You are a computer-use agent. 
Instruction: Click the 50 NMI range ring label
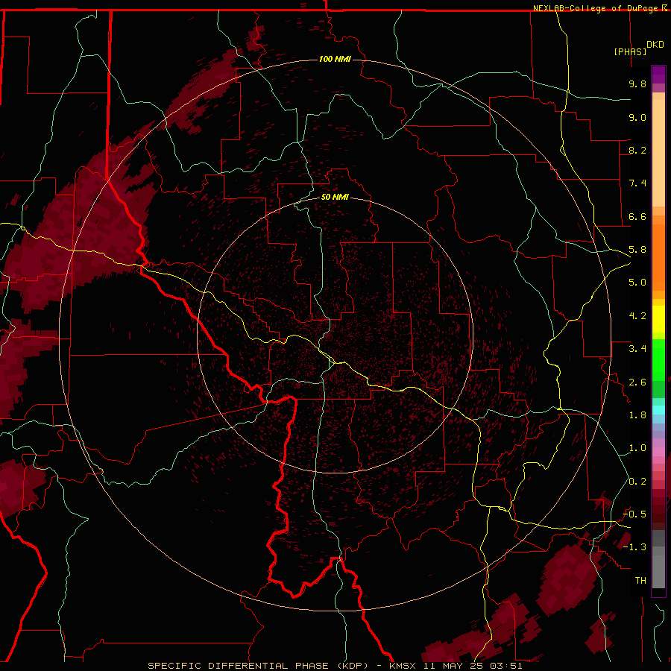tap(335, 197)
